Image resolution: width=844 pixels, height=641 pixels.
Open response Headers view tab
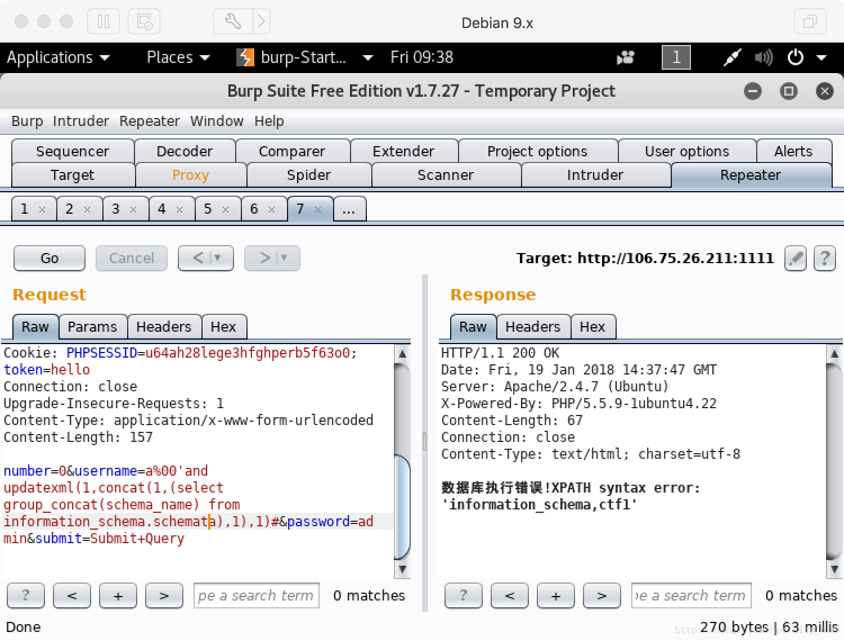(533, 327)
